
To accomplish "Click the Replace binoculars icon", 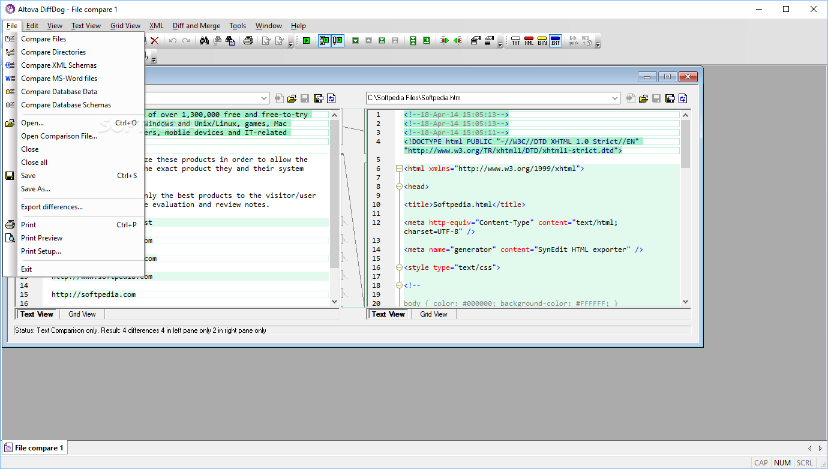I will point(230,40).
